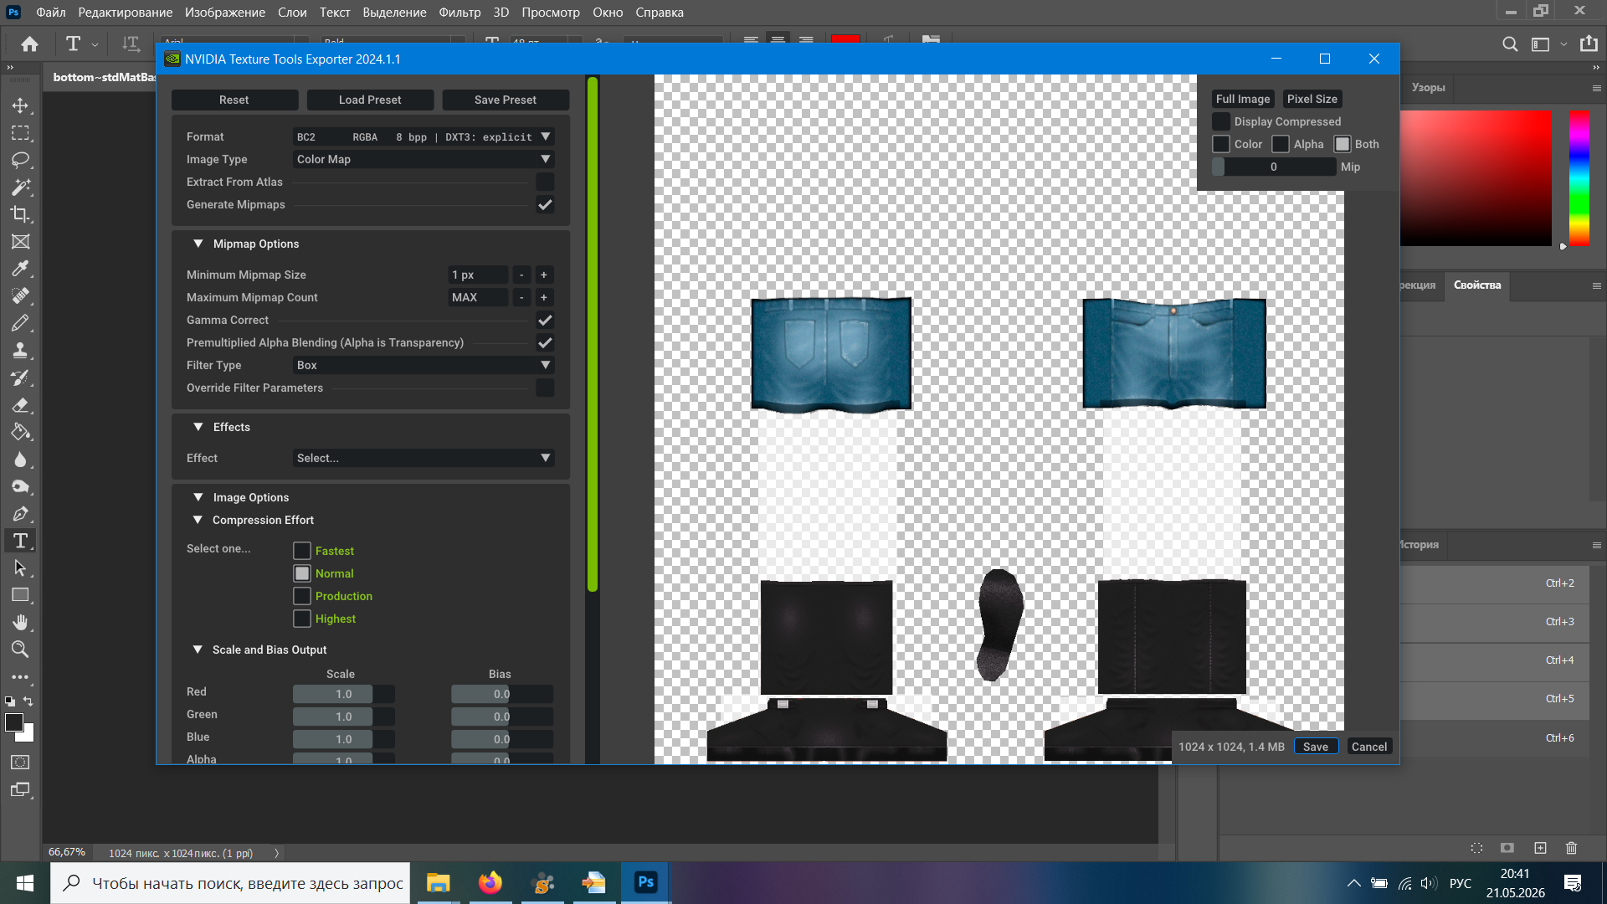Adjust the Red Scale slider

tap(343, 694)
